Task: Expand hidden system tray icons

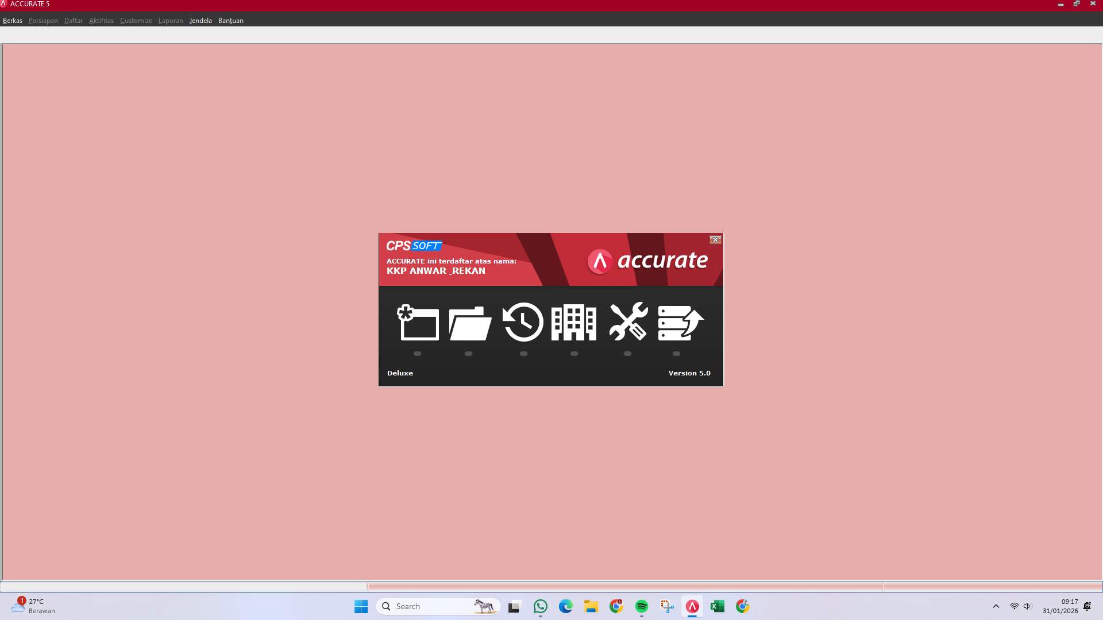Action: (996, 606)
